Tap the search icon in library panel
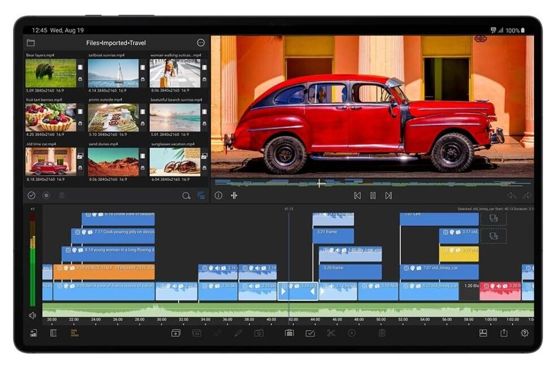The image size is (560, 370). (186, 195)
